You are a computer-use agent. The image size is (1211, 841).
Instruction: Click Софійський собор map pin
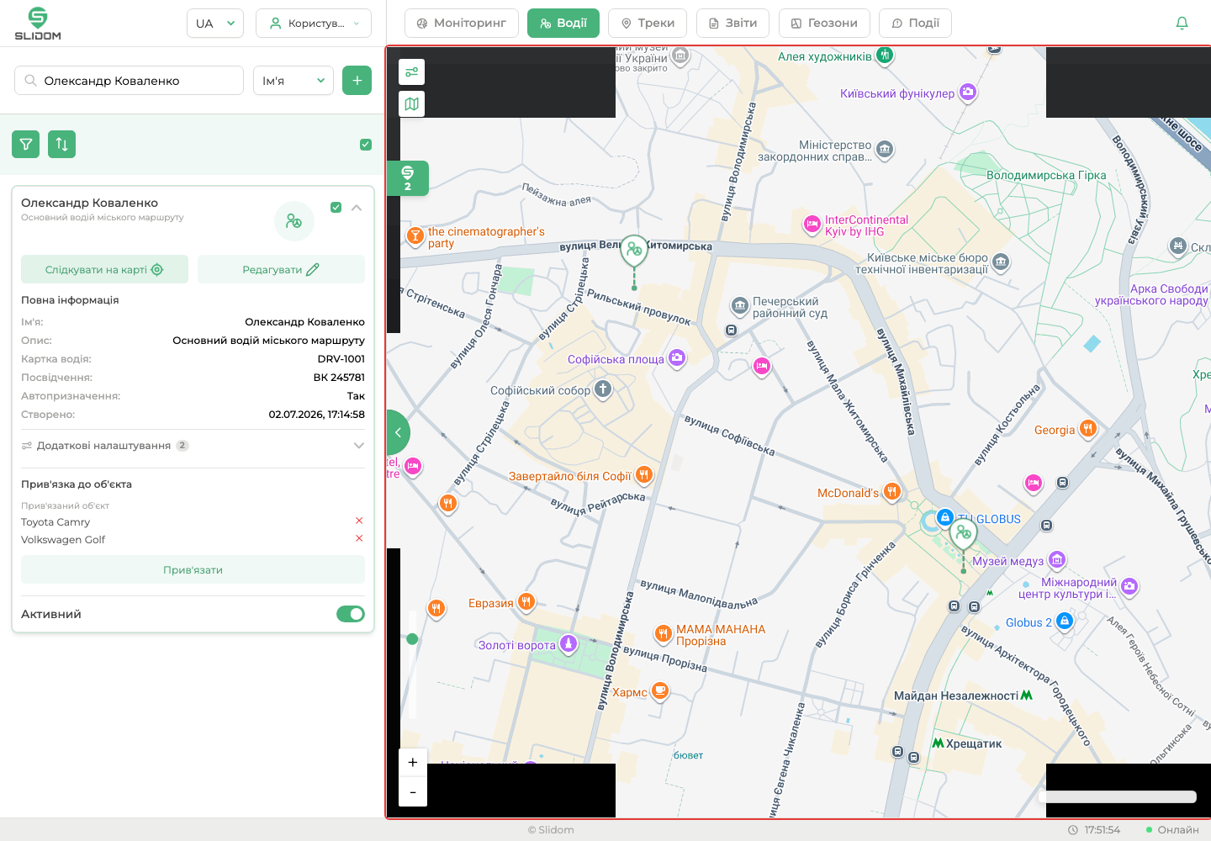(603, 389)
